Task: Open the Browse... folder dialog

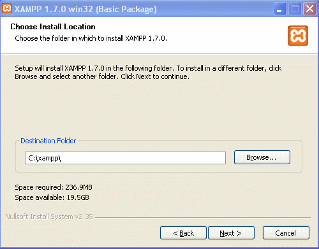Action: click(x=262, y=157)
